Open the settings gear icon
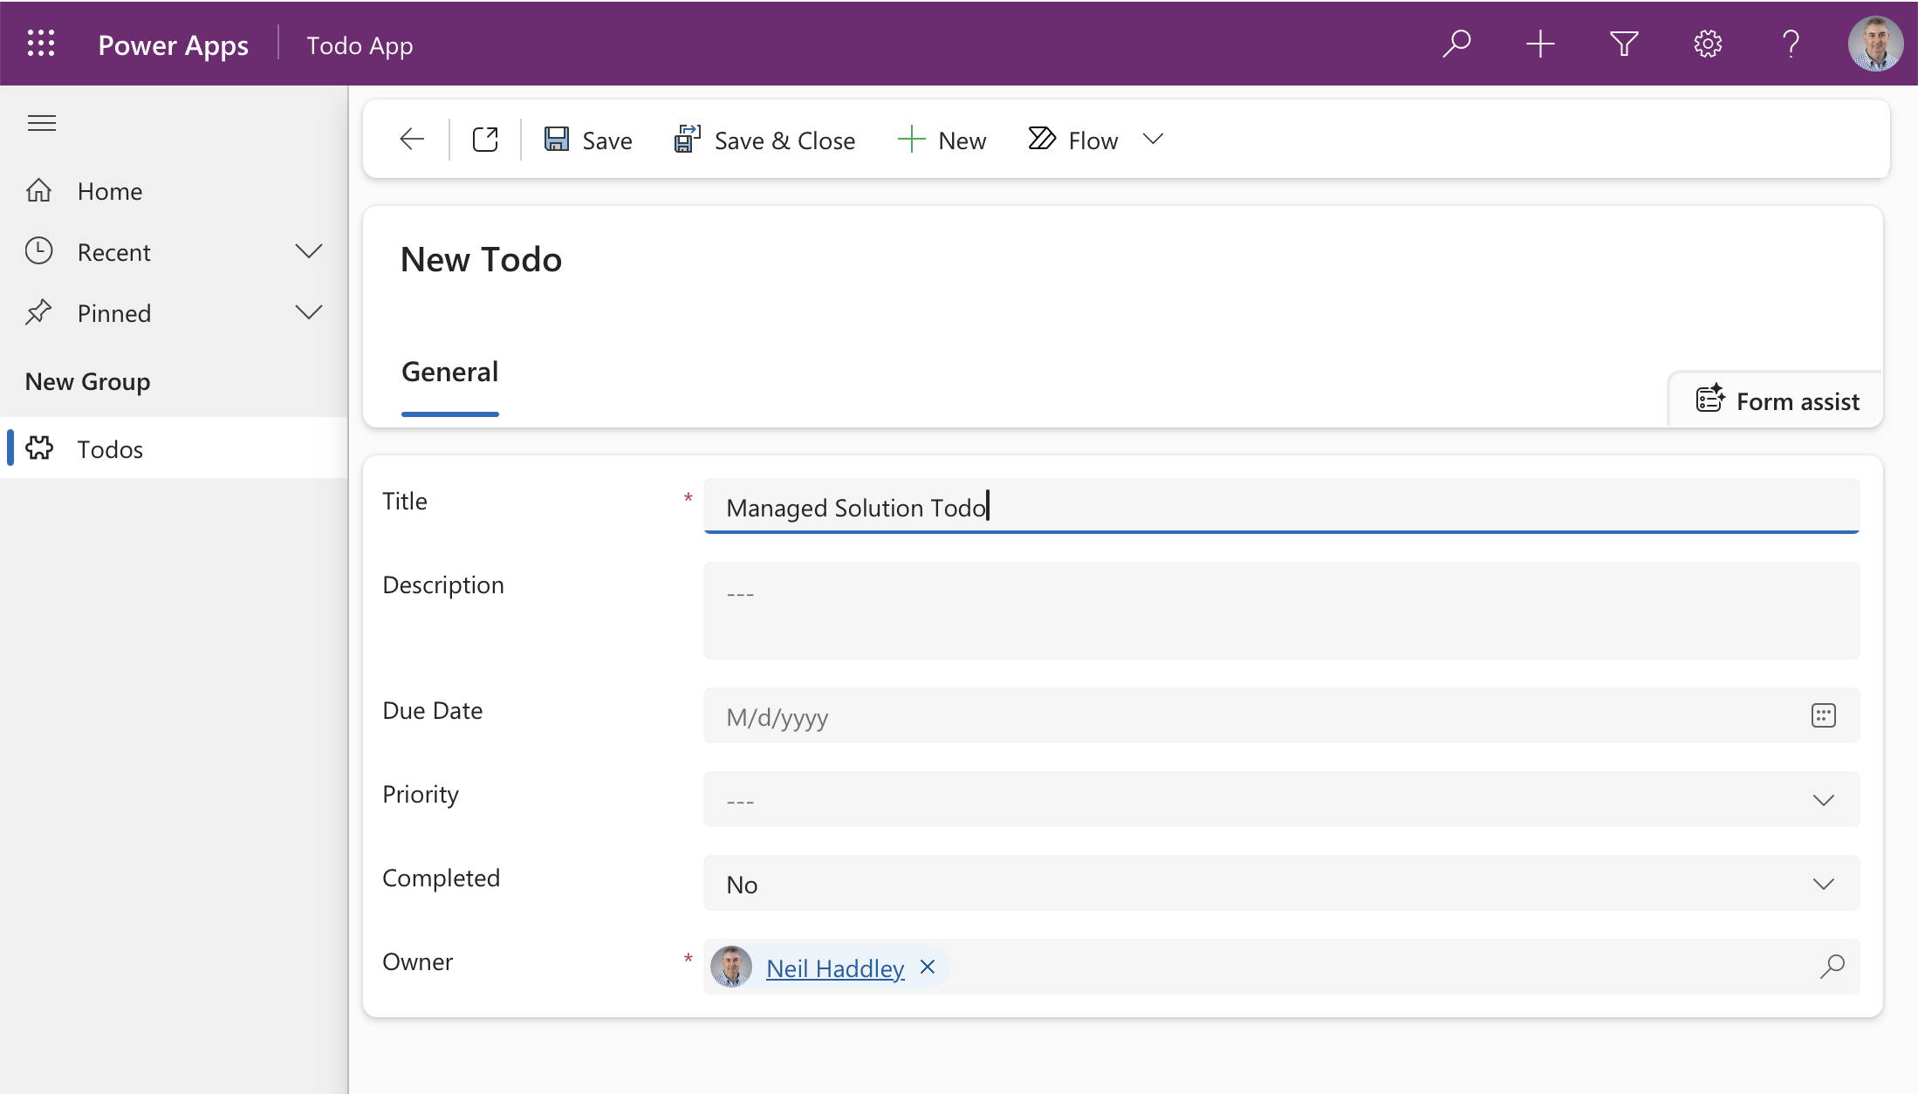 point(1708,44)
